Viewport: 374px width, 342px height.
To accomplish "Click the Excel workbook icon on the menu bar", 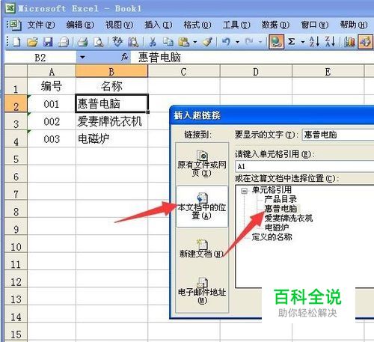I will coord(16,25).
